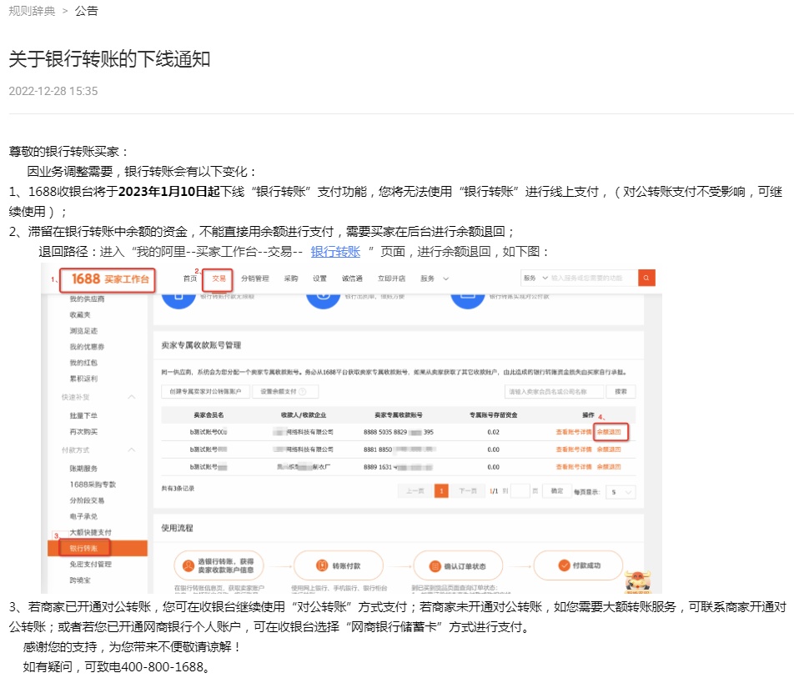
Task: Click the 立即开店 navigation item
Action: pyautogui.click(x=391, y=279)
